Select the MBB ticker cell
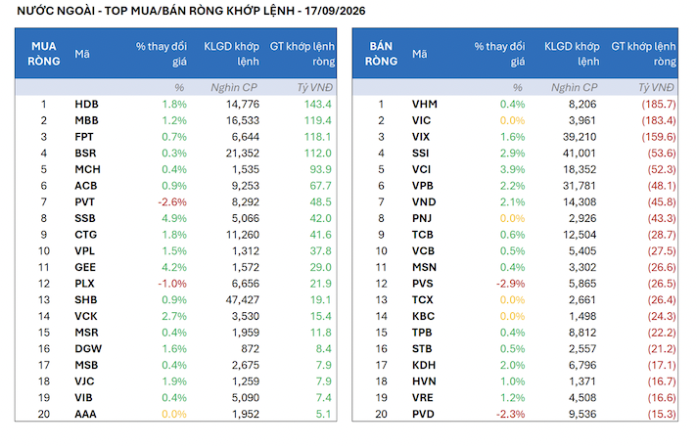Screen dimensions: 697x446 (x=86, y=120)
